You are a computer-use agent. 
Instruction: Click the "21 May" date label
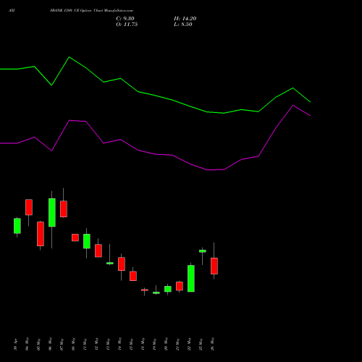pos(178,344)
